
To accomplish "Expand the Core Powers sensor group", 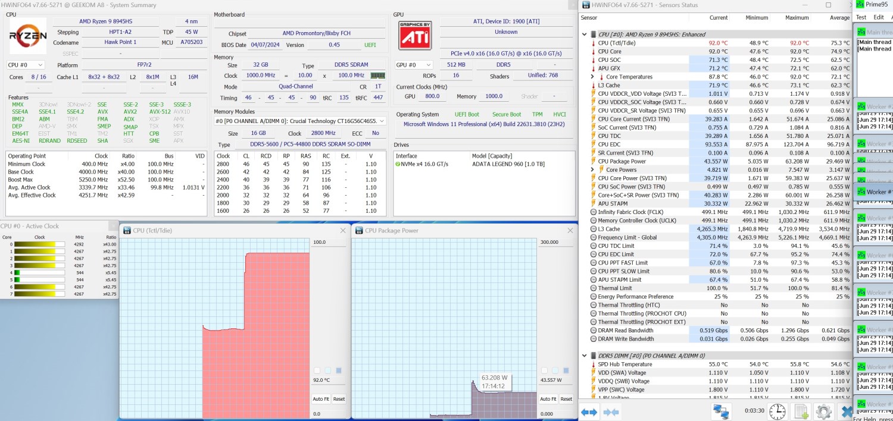I will (592, 169).
